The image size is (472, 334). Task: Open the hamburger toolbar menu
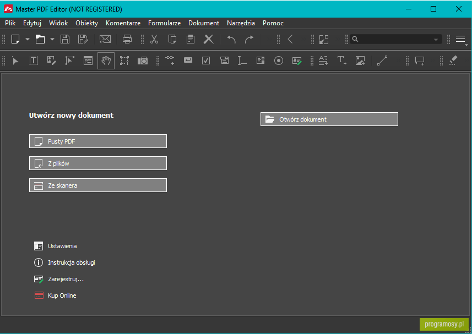[x=460, y=39]
